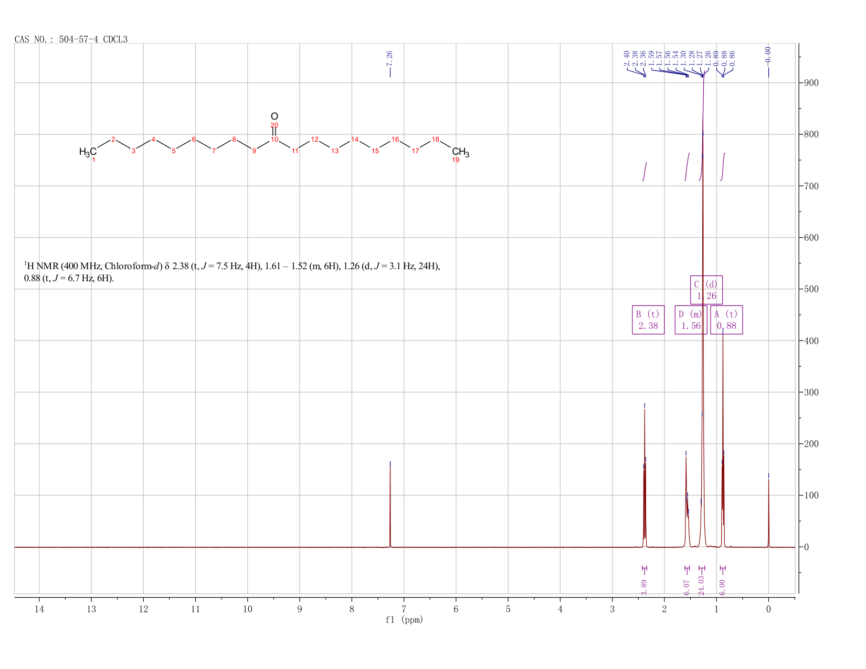This screenshot has width=866, height=669.
Task: Click the 500 intensity axis tick label
Action: [811, 289]
